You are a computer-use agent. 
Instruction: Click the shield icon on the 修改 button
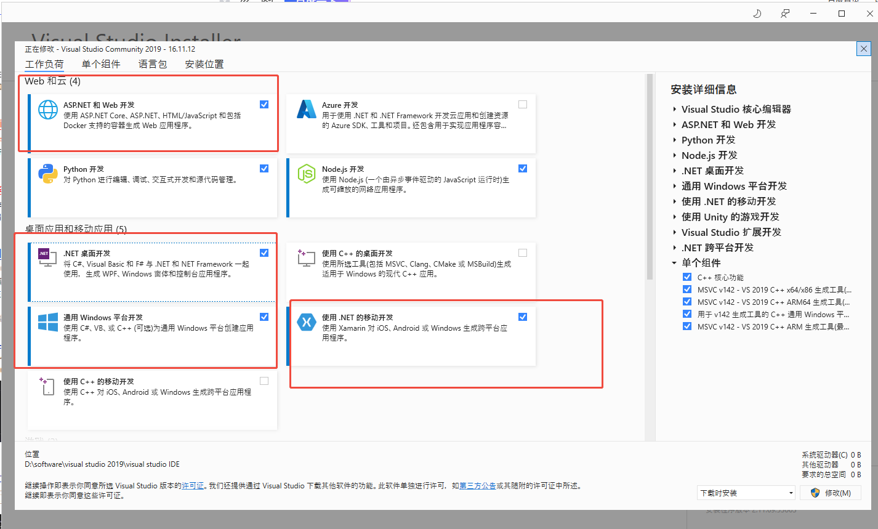tap(815, 493)
